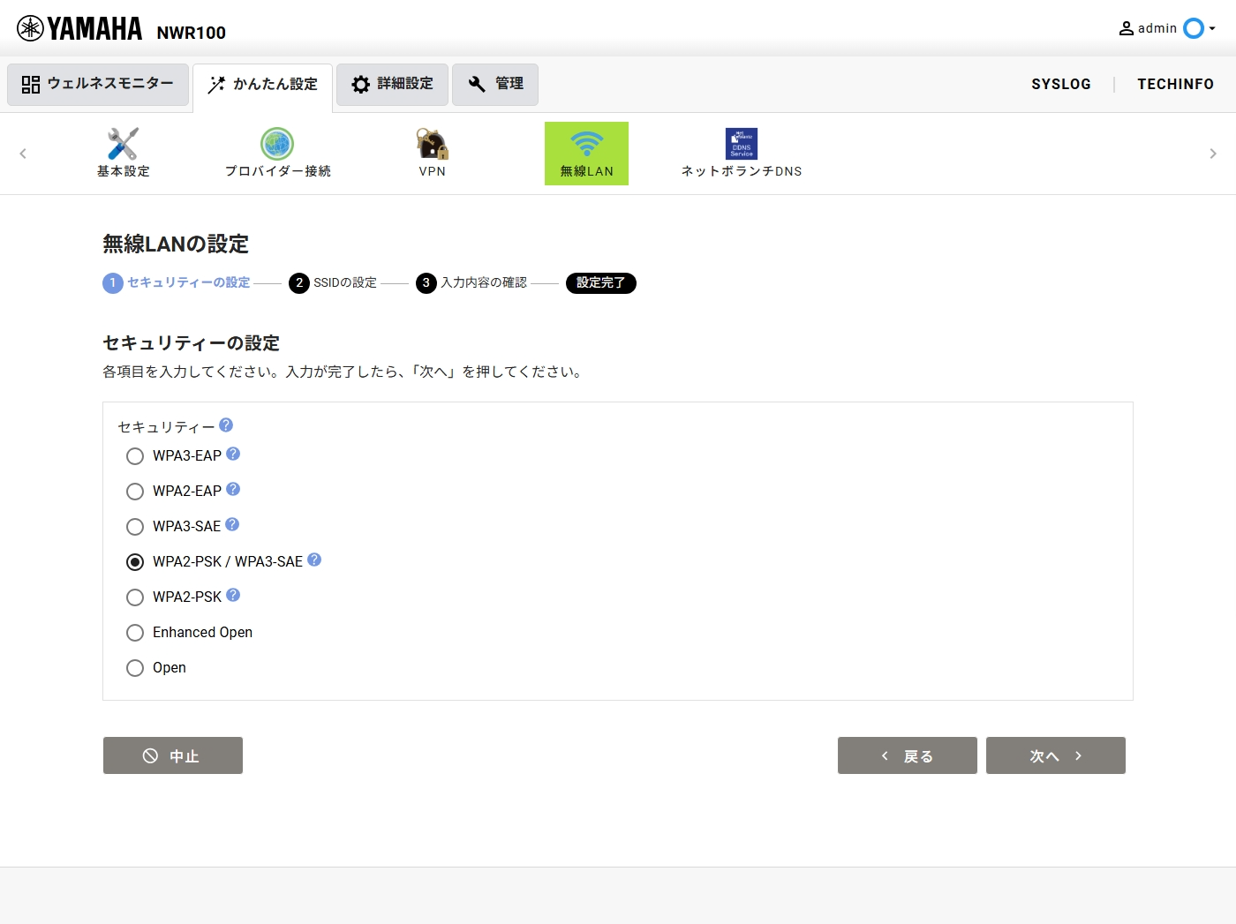Show help for WPA2-PSK / WPA3-SAE

tap(314, 560)
